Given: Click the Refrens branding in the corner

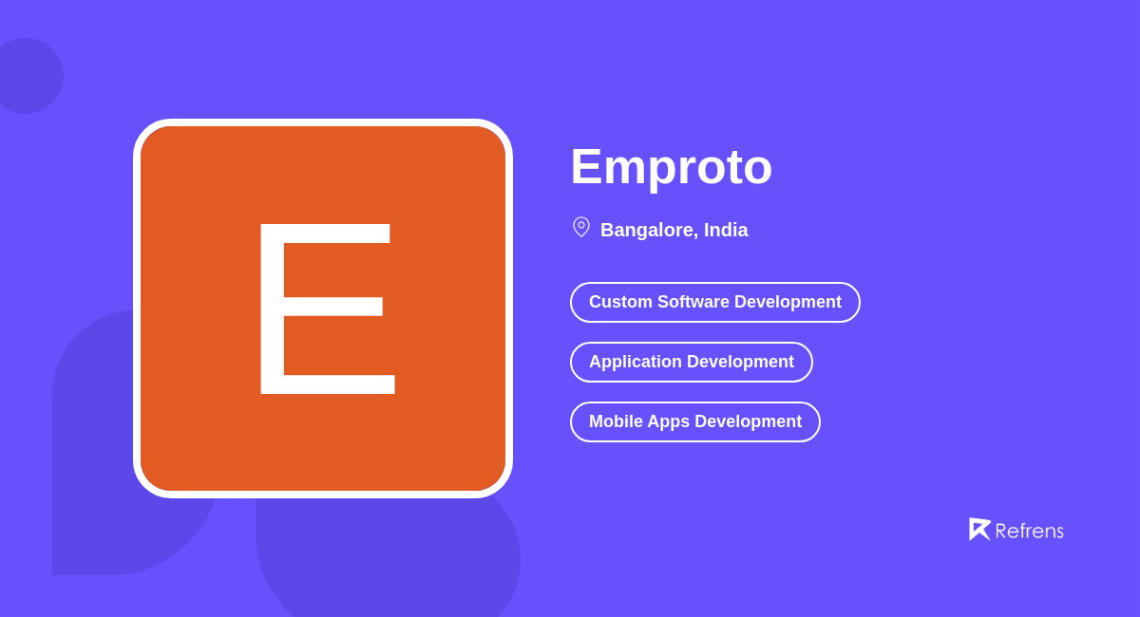Looking at the screenshot, I should (1016, 530).
